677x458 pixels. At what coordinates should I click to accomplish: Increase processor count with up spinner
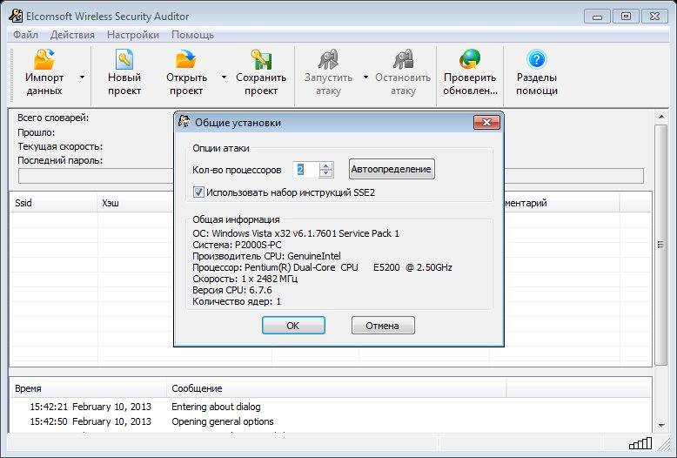click(326, 166)
